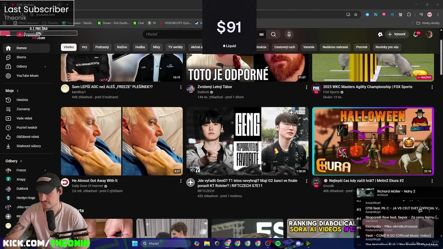
Task: Open the pink shield extension icon
Action: (384, 15)
